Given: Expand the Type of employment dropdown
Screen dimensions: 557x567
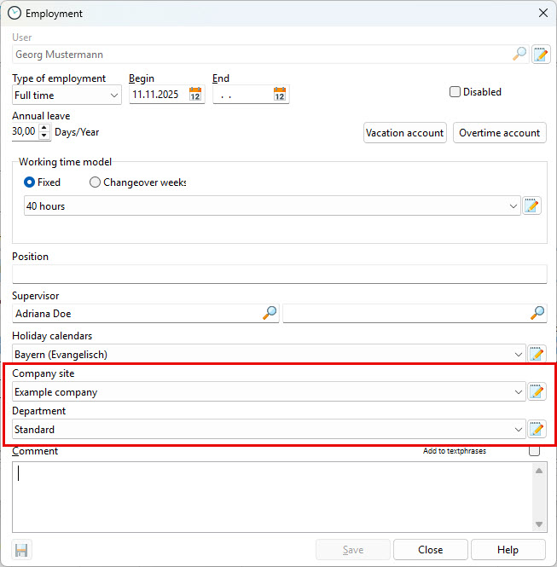Looking at the screenshot, I should [114, 95].
